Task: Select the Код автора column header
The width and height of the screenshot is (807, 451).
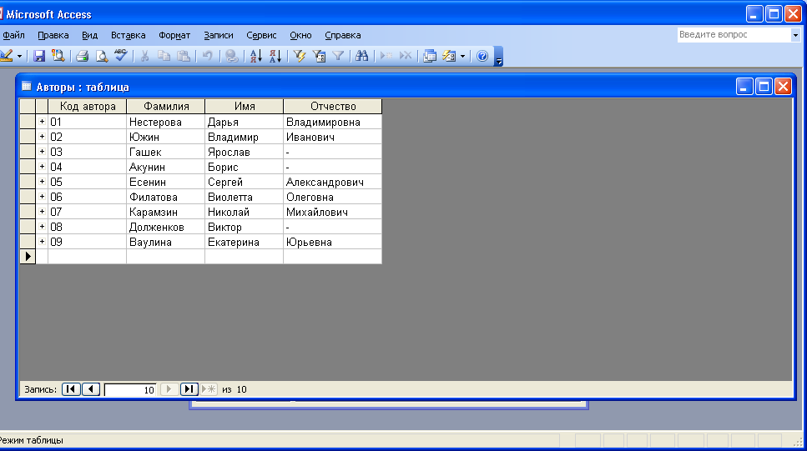Action: 88,107
